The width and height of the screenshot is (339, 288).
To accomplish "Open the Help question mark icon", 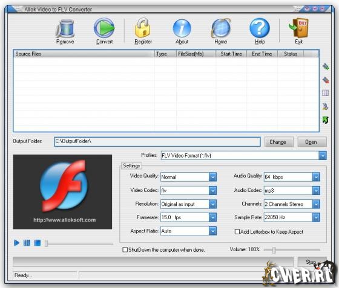I will tap(260, 28).
